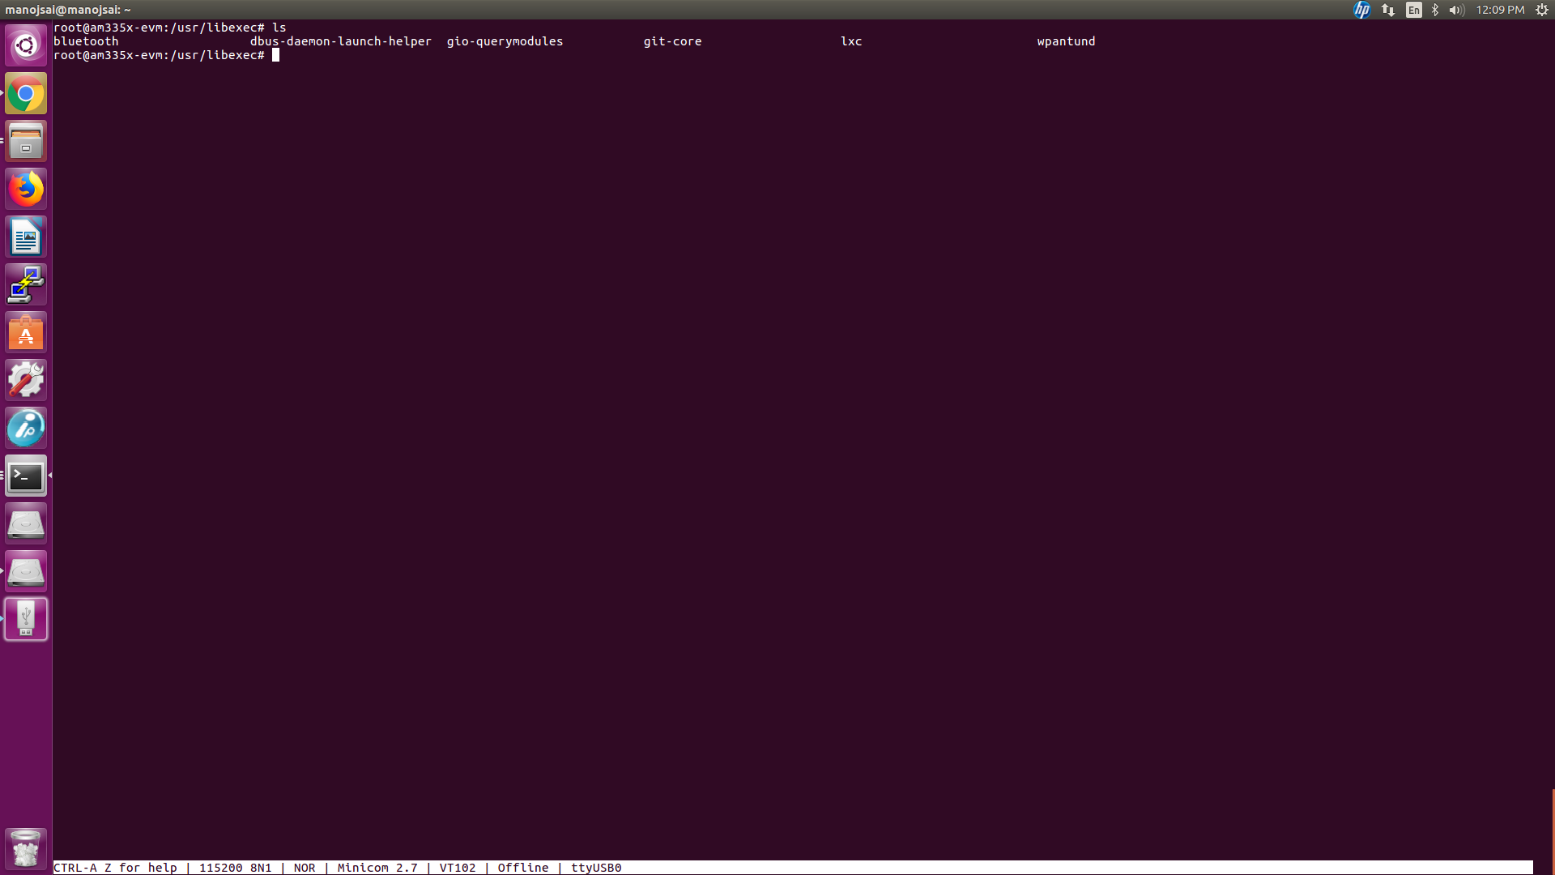Click the 'git-core' directory entry

[672, 41]
